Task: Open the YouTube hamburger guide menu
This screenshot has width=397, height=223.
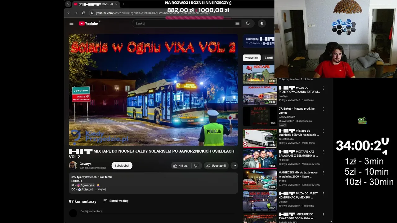Action: (71, 24)
